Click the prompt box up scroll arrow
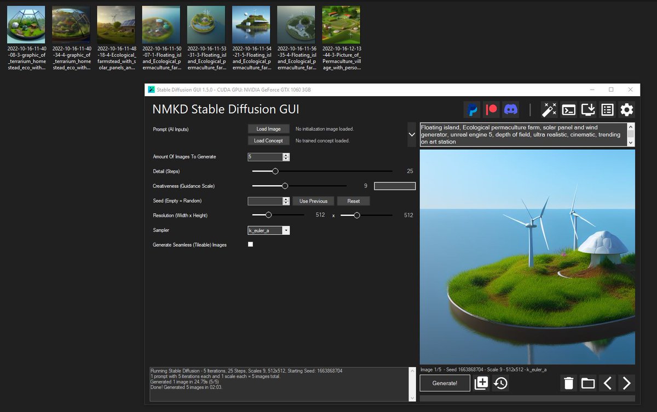 tap(631, 127)
